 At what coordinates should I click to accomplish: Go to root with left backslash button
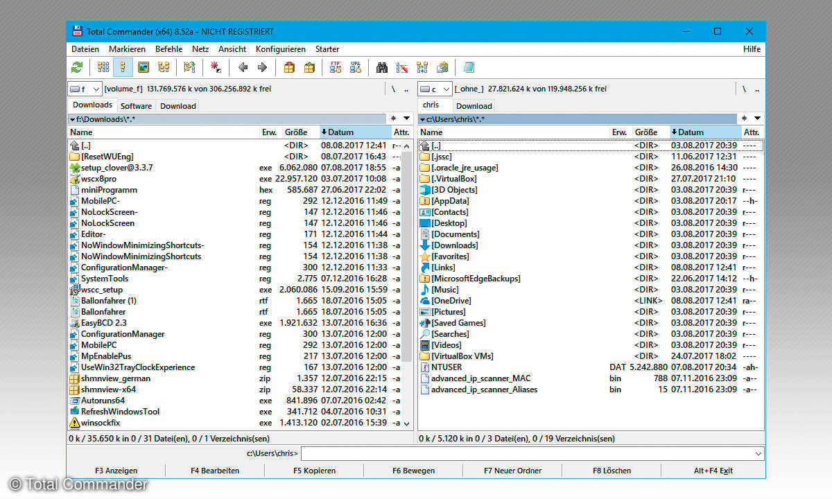click(393, 89)
